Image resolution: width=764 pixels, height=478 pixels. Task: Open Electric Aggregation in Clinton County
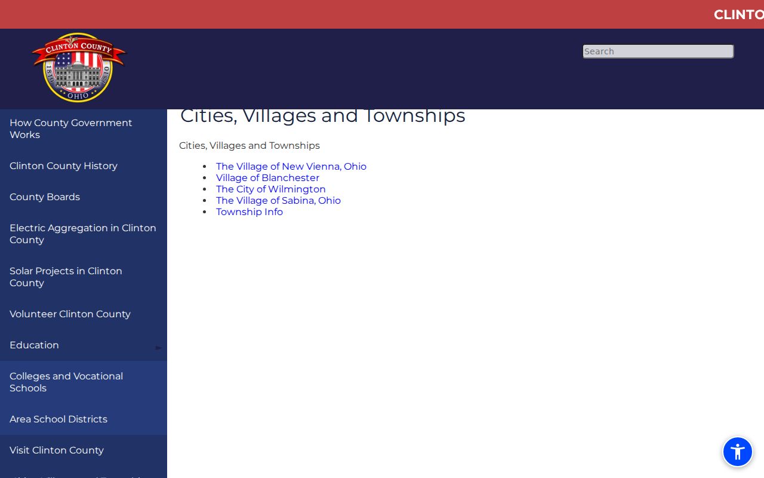coord(84,234)
